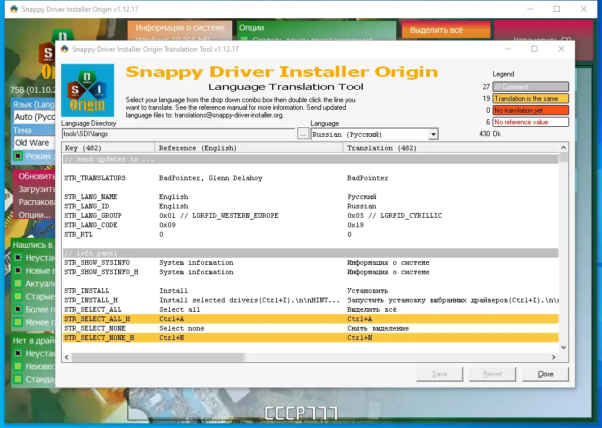
Task: Select the STR_INSTALL_H row
Action: click(x=310, y=300)
